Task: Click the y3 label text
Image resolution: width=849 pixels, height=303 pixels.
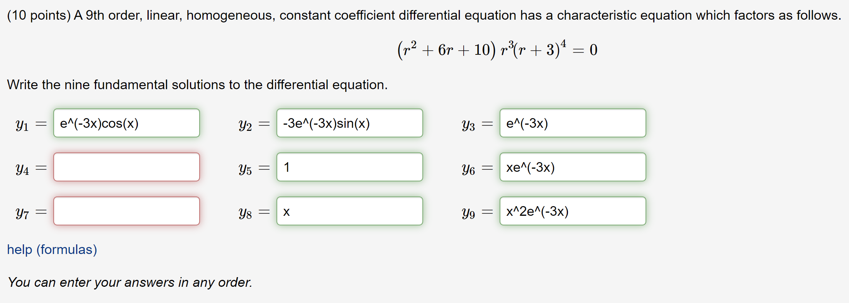Action: (x=468, y=125)
